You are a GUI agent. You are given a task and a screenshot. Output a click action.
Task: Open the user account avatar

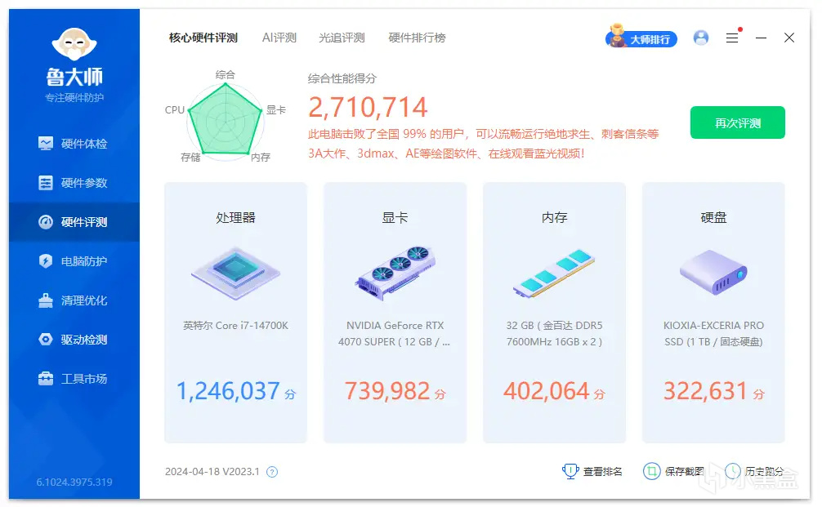[700, 38]
